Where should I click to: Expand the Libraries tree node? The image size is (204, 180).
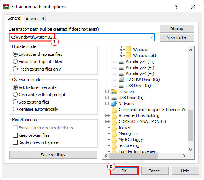pyautogui.click(x=107, y=92)
